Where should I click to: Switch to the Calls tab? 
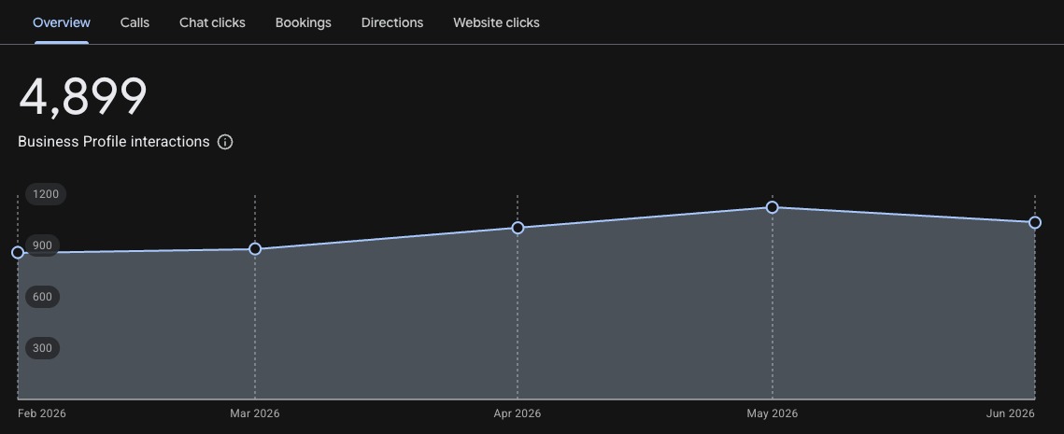click(x=135, y=22)
